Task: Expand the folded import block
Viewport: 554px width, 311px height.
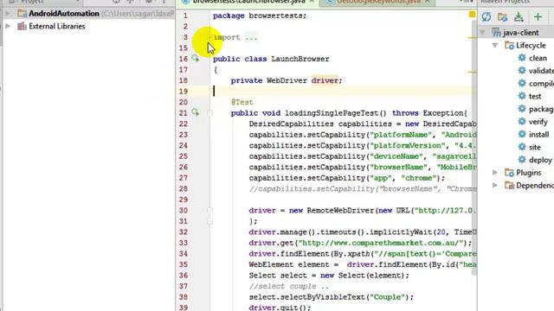Action: pyautogui.click(x=209, y=37)
